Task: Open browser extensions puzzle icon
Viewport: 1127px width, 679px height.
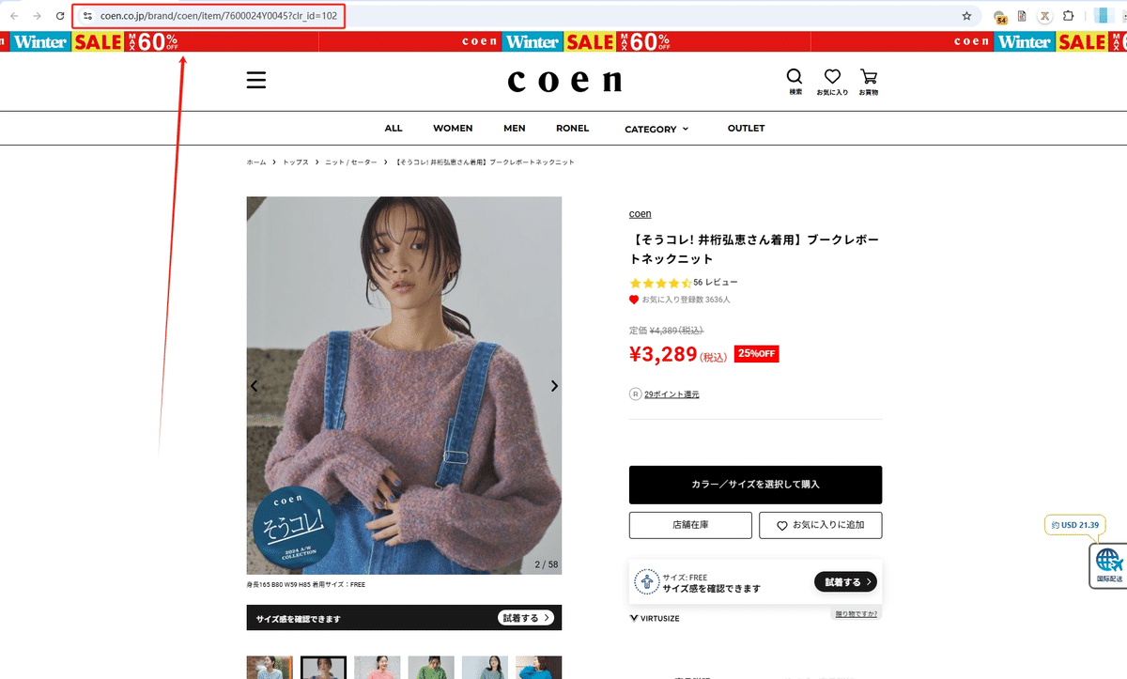Action: point(1068,16)
